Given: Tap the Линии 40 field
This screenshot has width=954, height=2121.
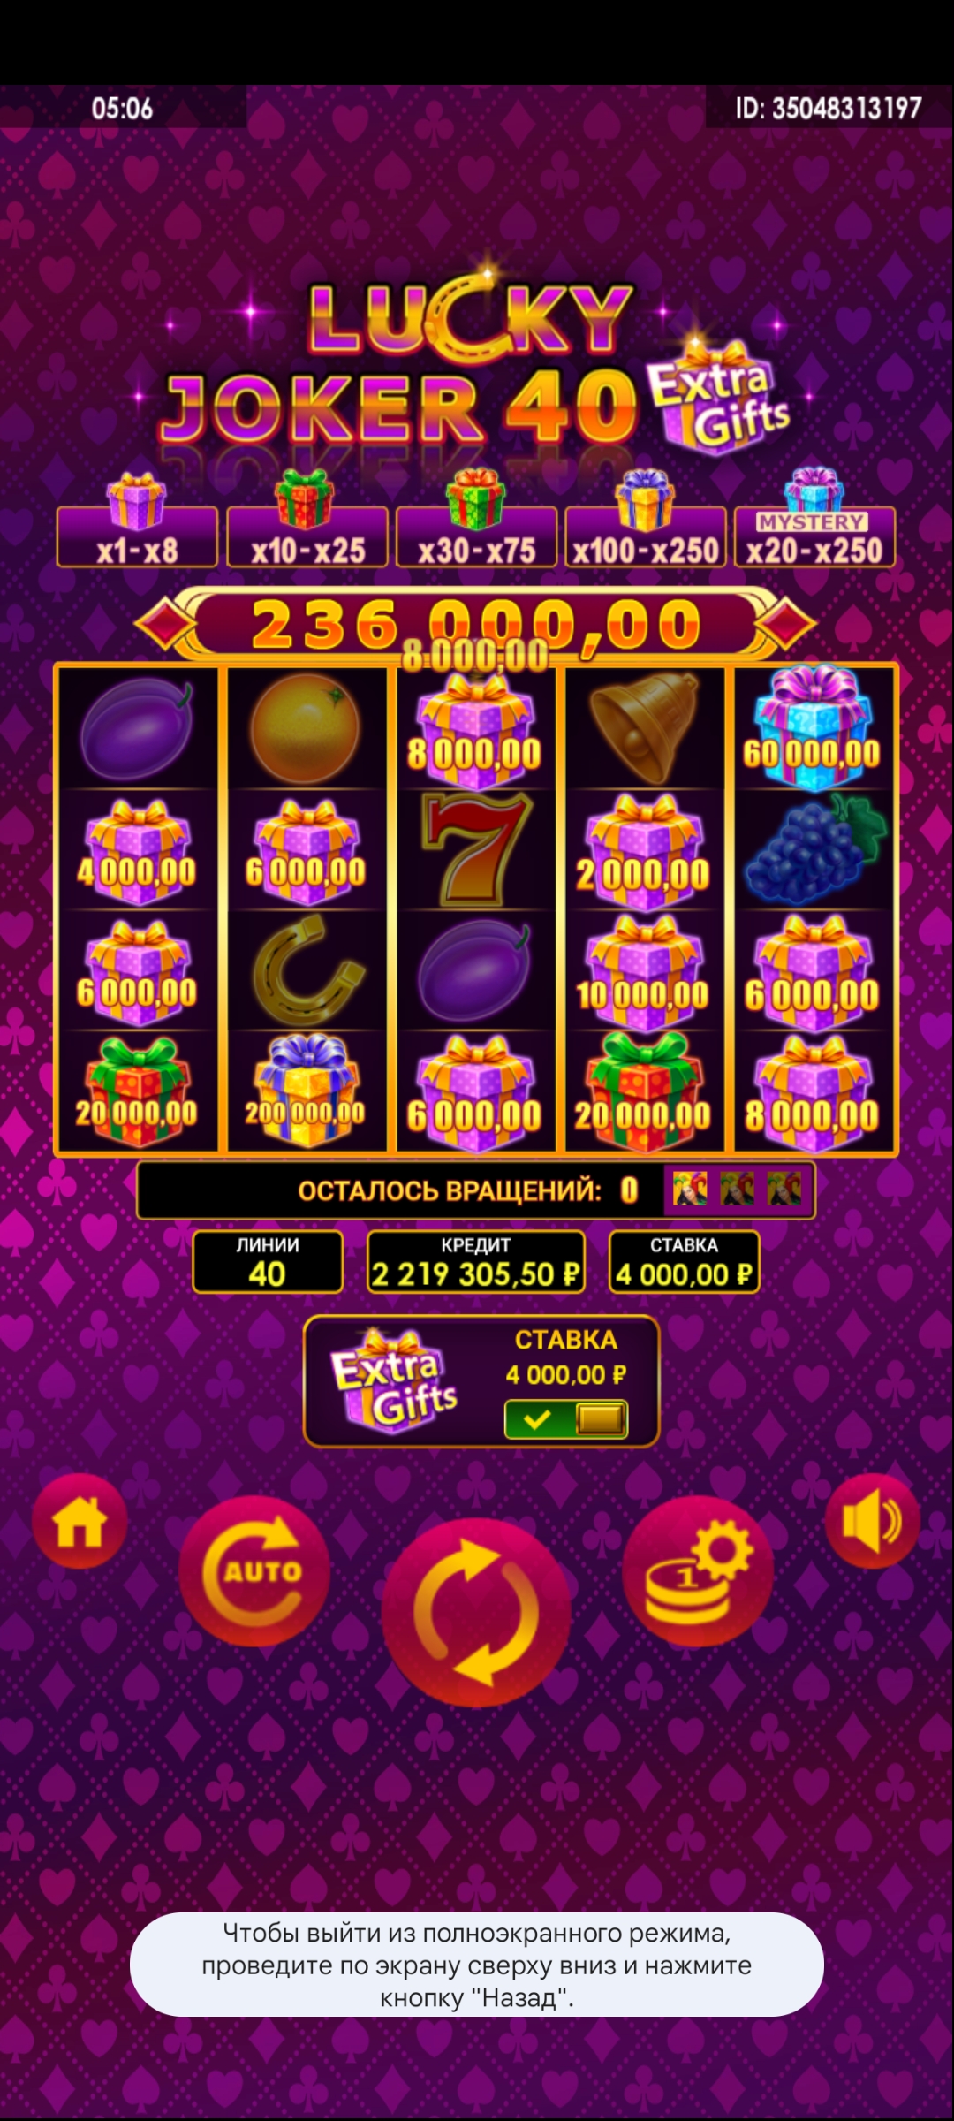Looking at the screenshot, I should [x=268, y=1262].
